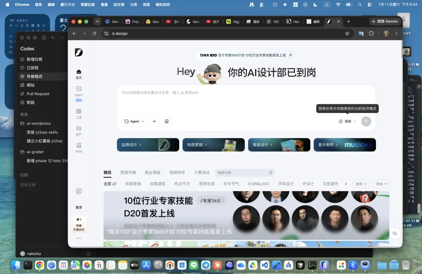Open the 音乐制作 card
The height and width of the screenshot is (274, 422).
tap(345, 145)
